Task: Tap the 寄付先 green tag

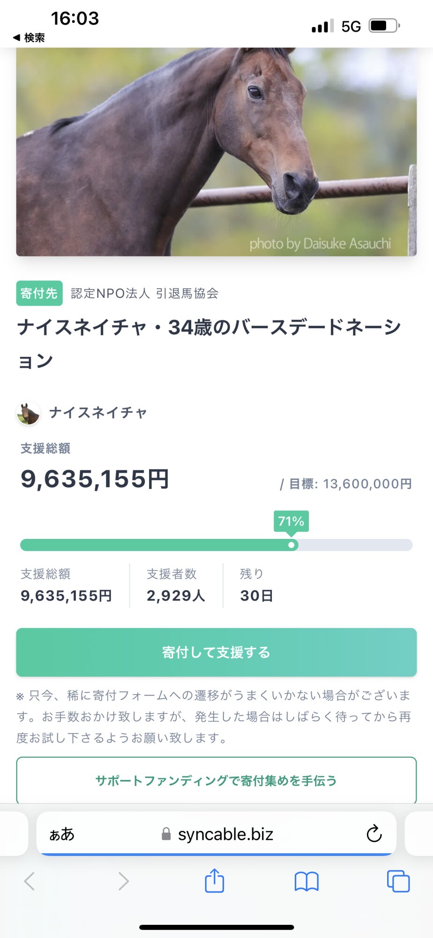Action: click(x=39, y=294)
